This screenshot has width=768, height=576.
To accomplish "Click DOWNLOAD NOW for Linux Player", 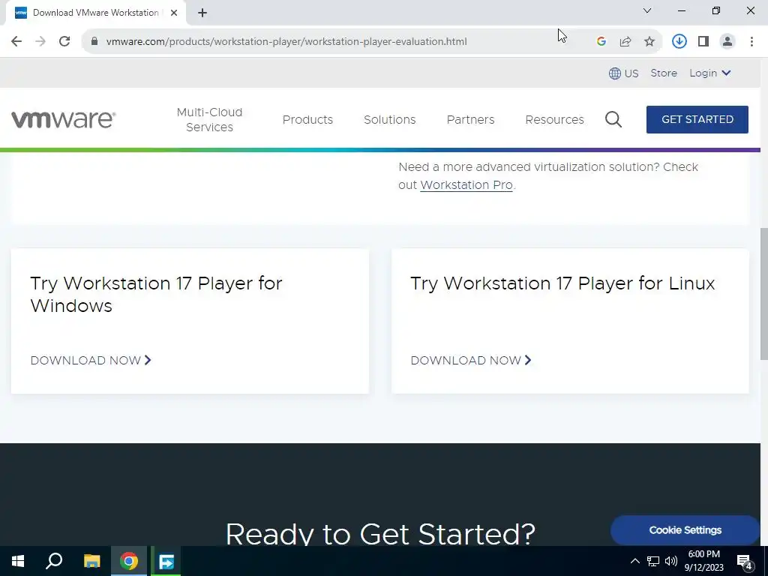I will coord(471,361).
